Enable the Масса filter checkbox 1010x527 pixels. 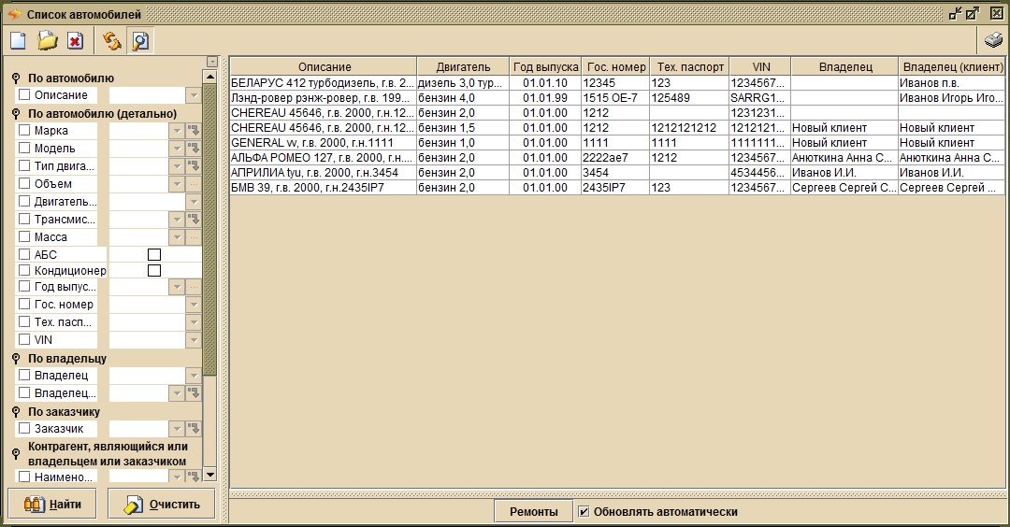24,236
